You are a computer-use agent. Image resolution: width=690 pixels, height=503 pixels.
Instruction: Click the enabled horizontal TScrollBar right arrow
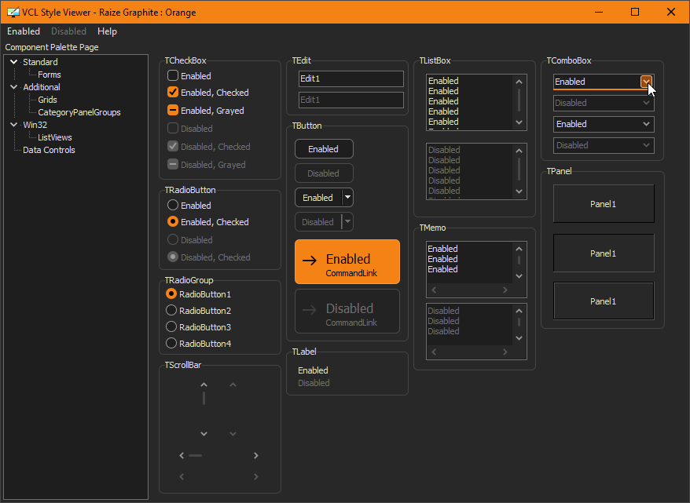pyautogui.click(x=255, y=456)
